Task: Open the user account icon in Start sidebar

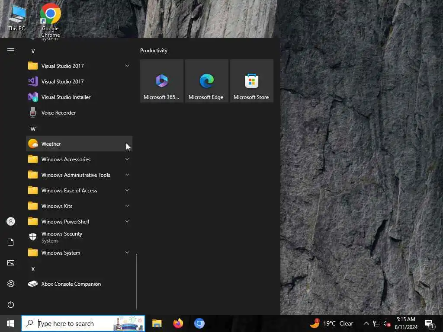Action: coord(11,221)
